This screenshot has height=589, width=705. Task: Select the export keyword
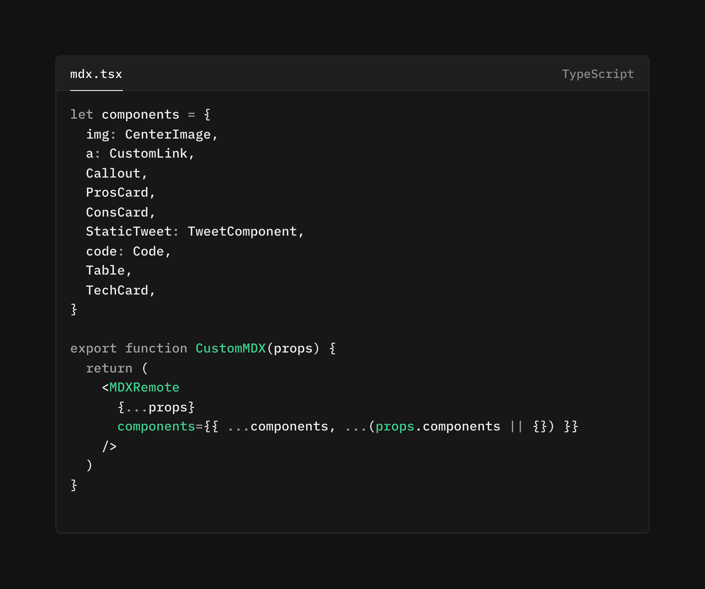[93, 348]
